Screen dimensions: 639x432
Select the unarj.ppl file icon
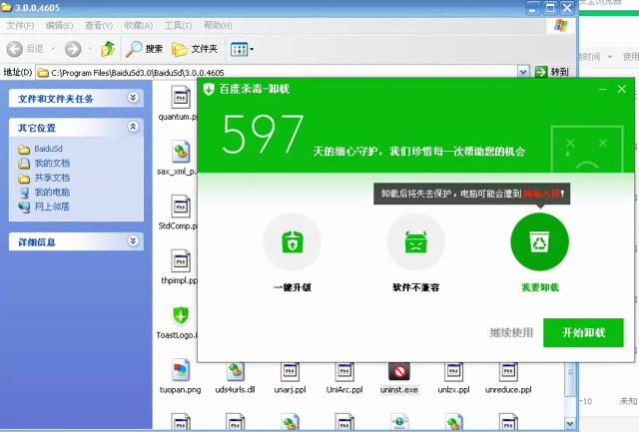pyautogui.click(x=290, y=370)
